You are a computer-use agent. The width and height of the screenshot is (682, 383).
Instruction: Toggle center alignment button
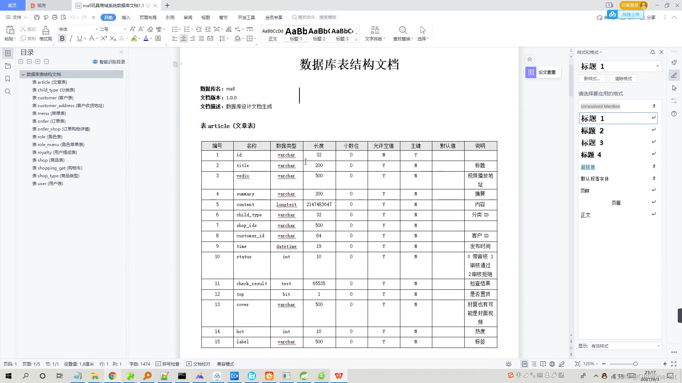pos(184,38)
